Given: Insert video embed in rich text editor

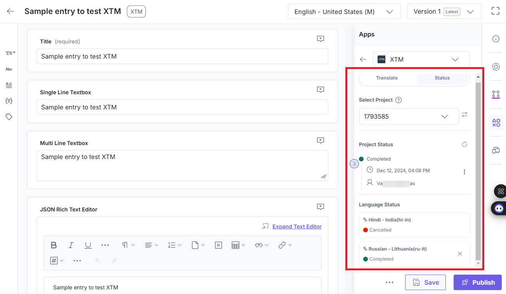Looking at the screenshot, I should tap(218, 245).
